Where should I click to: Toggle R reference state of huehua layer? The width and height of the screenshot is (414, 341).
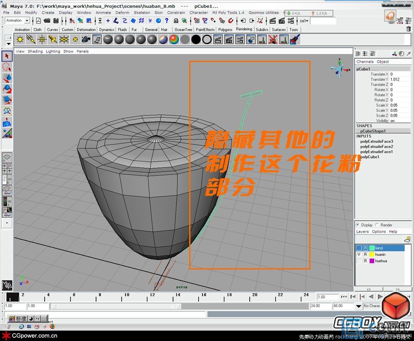(x=366, y=261)
